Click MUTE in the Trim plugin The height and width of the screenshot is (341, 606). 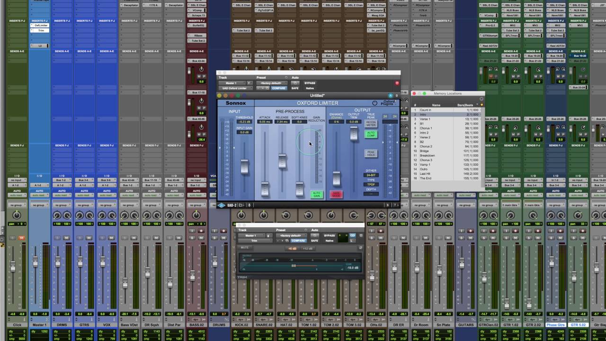click(244, 248)
